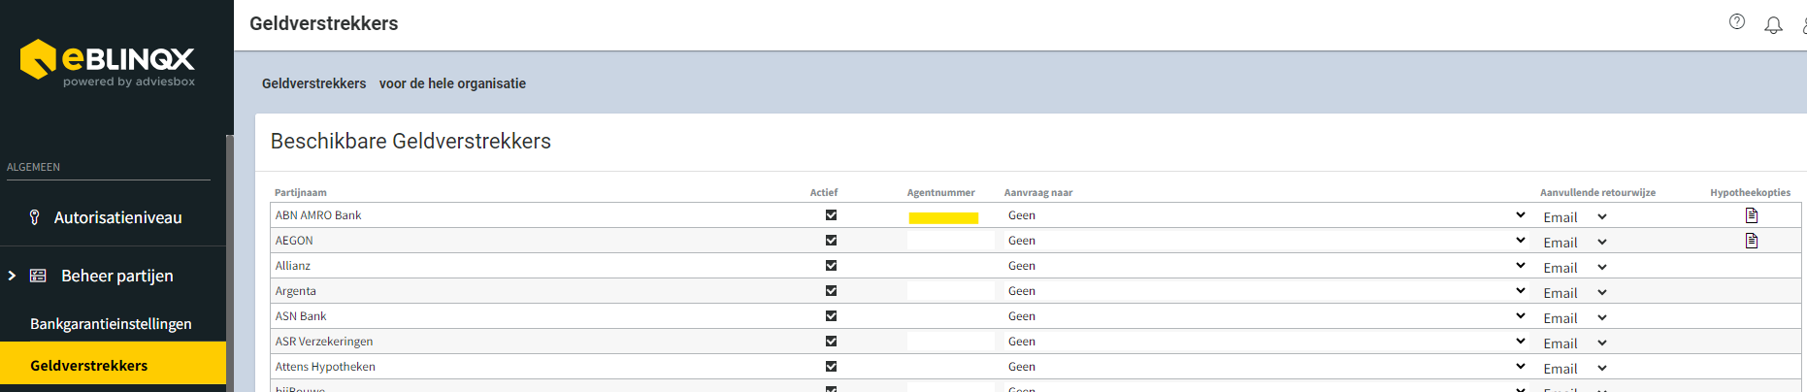Open the notifications bell icon
This screenshot has width=1807, height=392.
pyautogui.click(x=1773, y=25)
